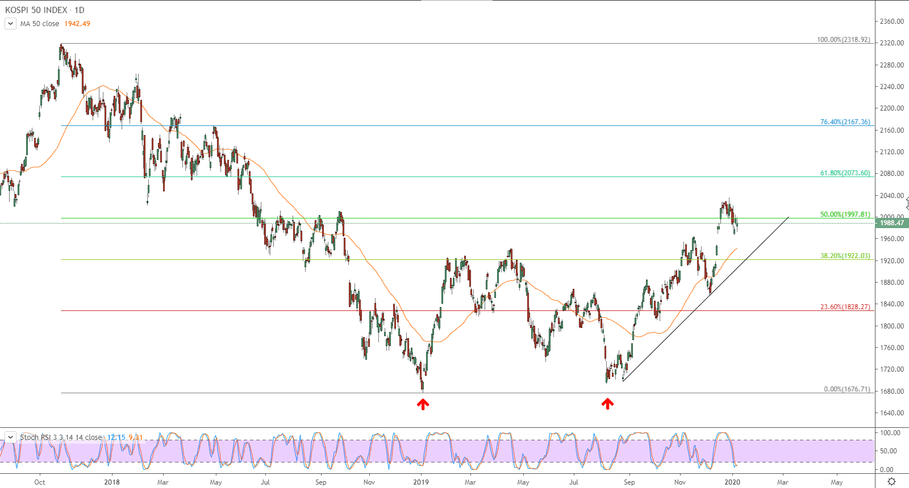Select the 76.40%(2167.36) Fibonacci level label

(x=845, y=122)
